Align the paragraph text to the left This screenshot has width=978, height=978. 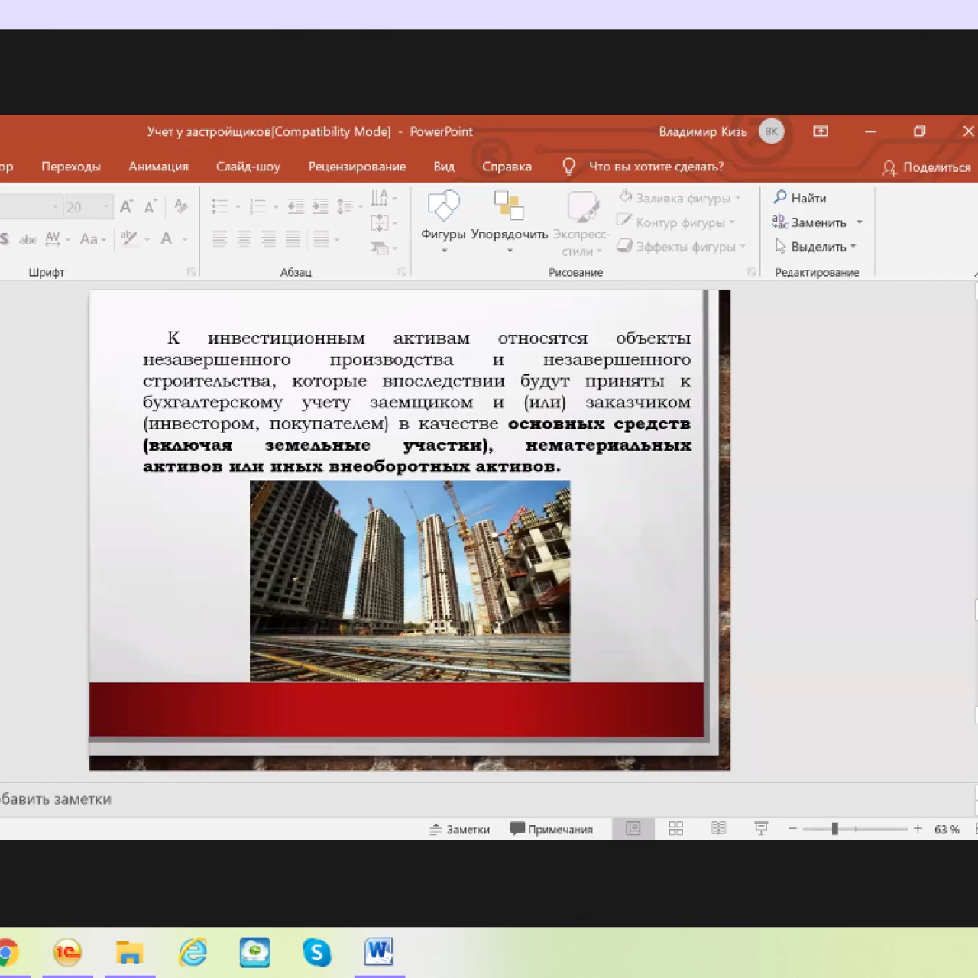219,239
